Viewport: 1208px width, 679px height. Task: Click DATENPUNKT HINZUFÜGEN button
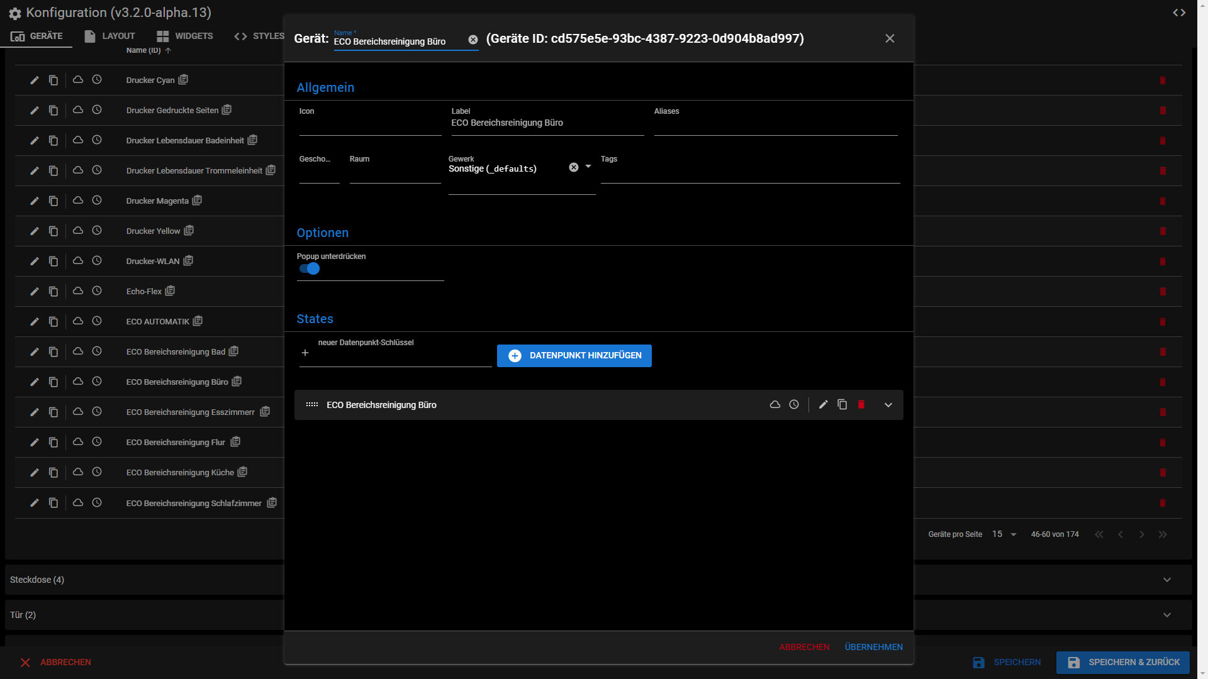click(x=574, y=356)
